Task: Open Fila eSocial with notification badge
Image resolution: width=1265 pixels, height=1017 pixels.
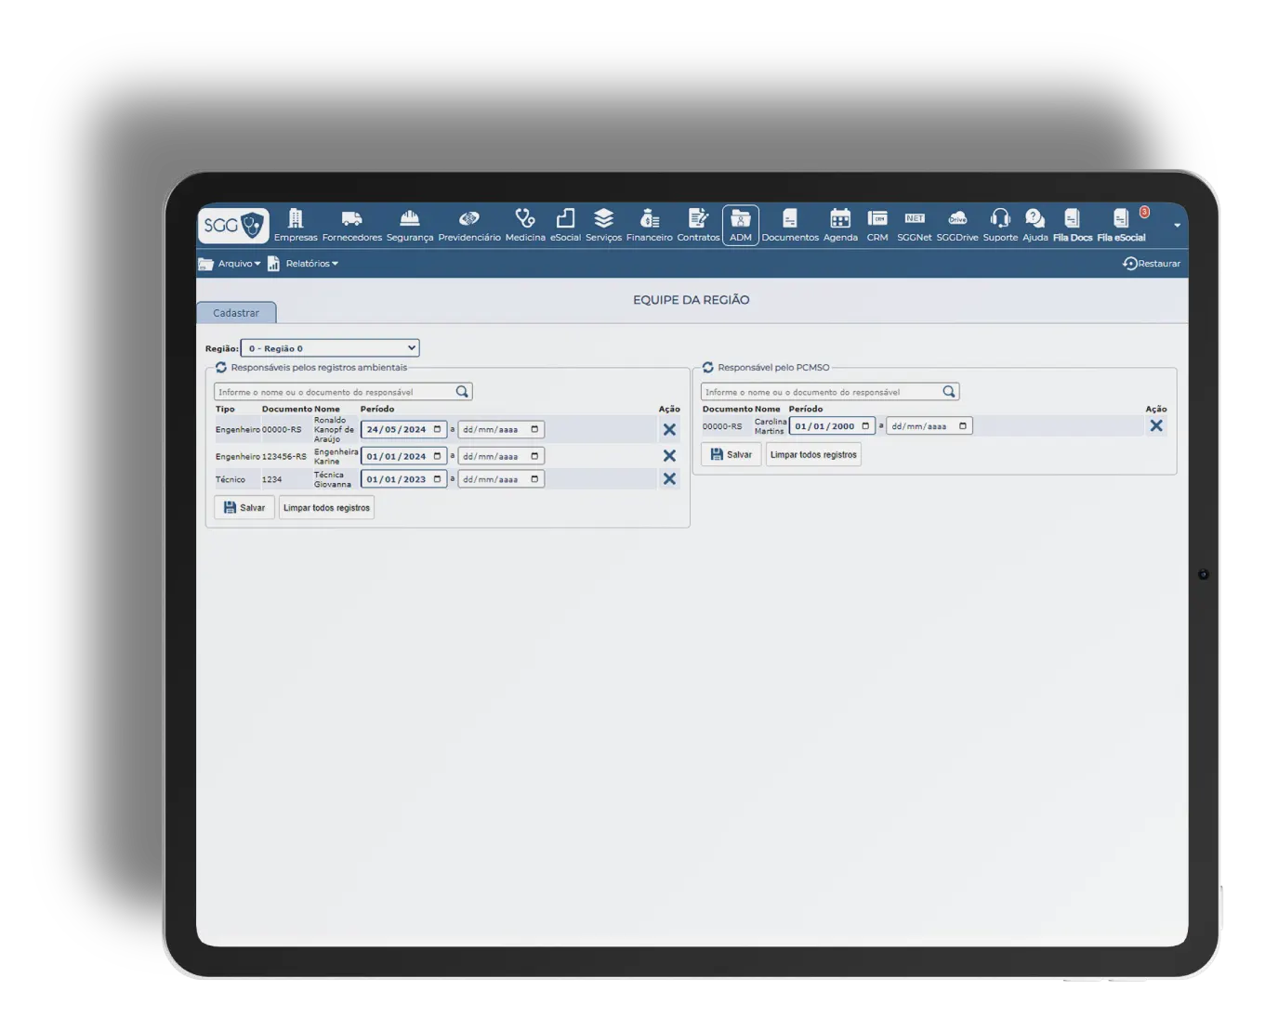Action: click(1122, 225)
